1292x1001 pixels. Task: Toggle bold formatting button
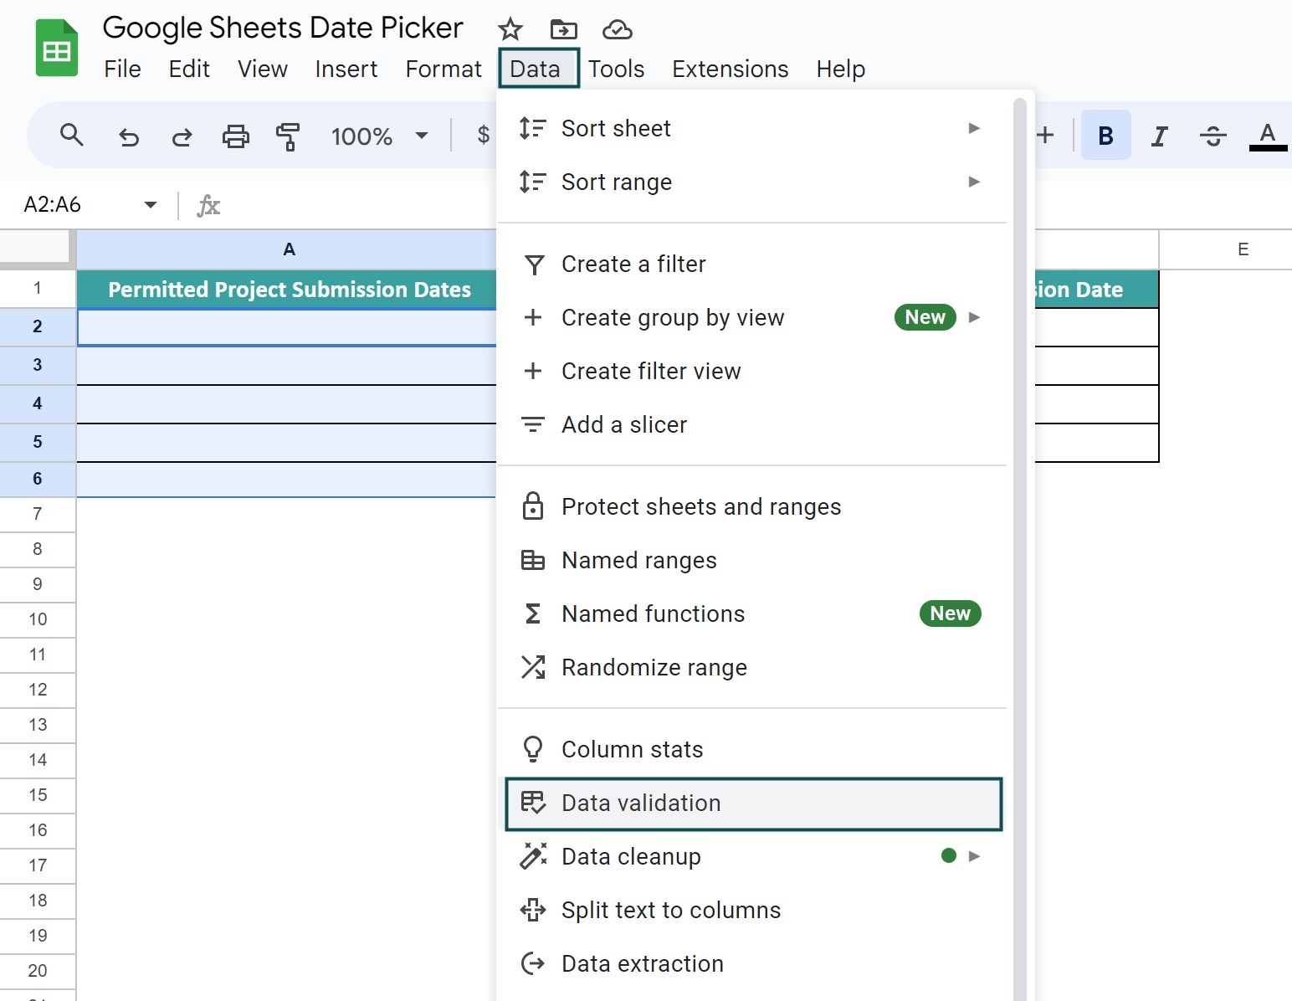coord(1105,135)
